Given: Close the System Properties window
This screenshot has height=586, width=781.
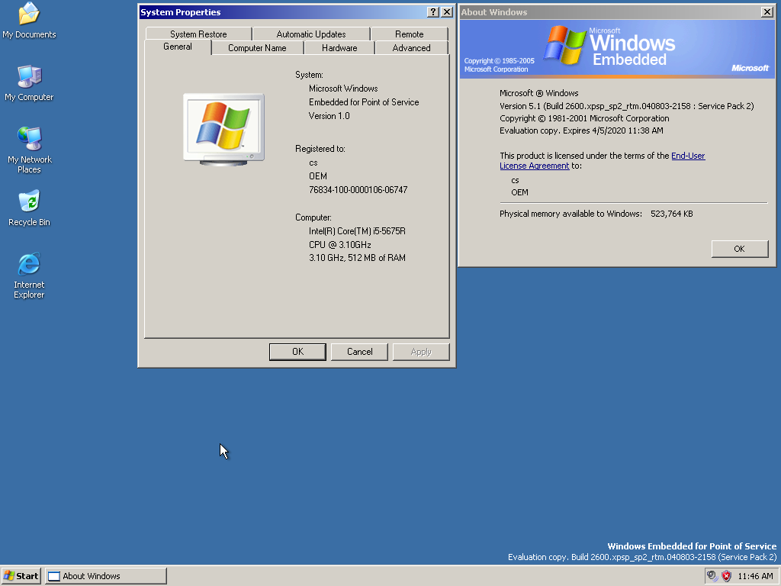Looking at the screenshot, I should [x=447, y=12].
